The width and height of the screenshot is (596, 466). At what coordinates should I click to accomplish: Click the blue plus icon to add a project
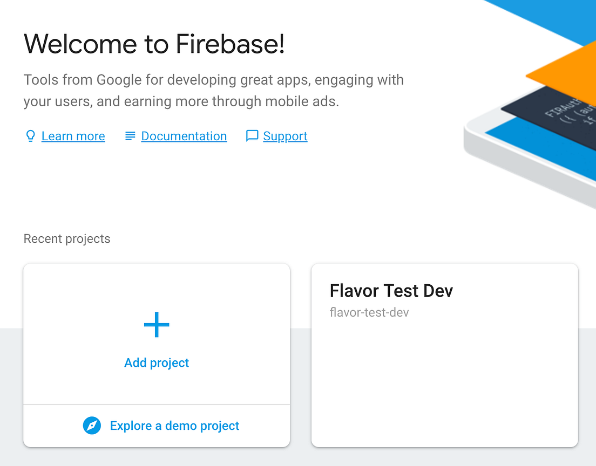click(x=157, y=325)
